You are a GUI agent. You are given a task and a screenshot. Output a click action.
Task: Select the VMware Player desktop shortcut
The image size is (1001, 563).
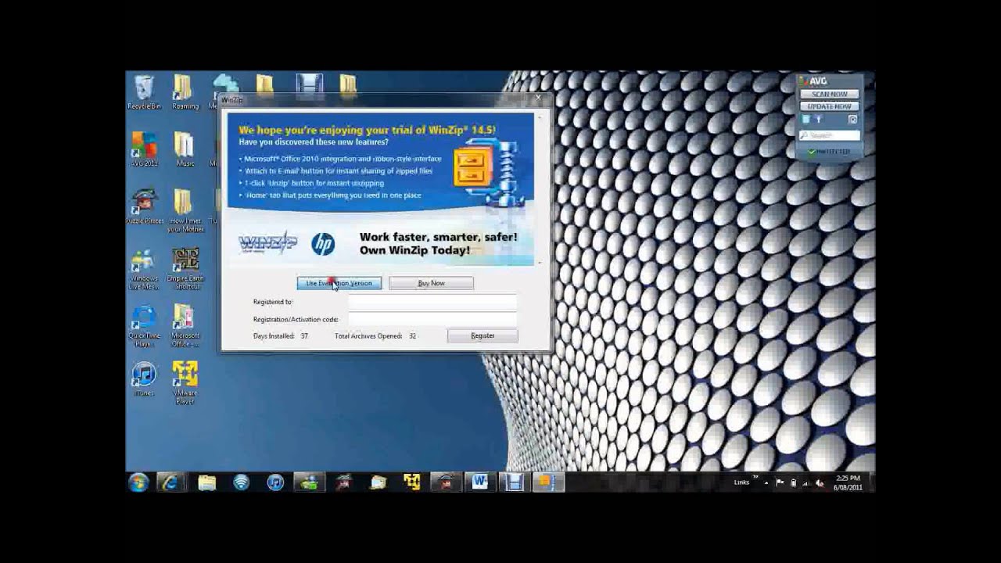click(185, 382)
